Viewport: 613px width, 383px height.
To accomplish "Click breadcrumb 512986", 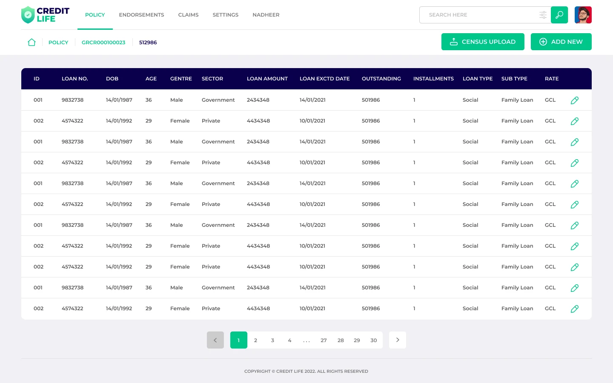I will point(148,43).
